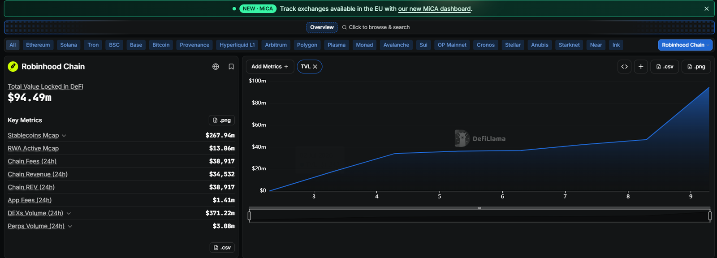Open the embed code icon button

(624, 66)
